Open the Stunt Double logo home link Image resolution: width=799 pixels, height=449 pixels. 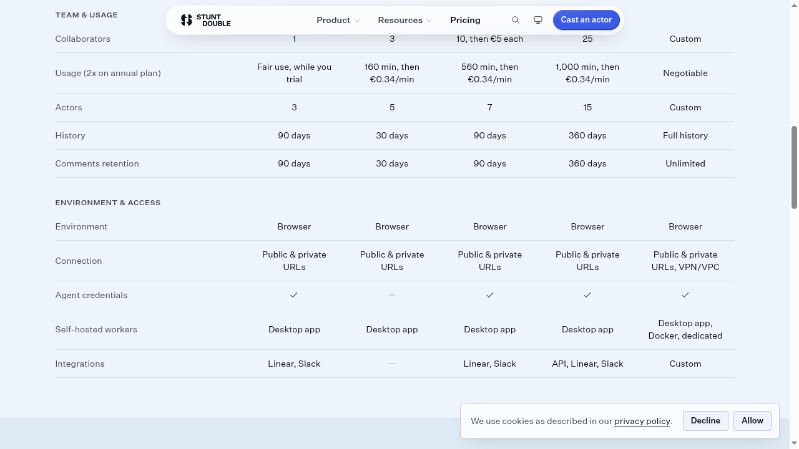pyautogui.click(x=205, y=20)
